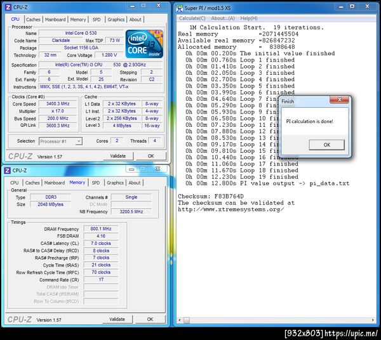Click the '3600.3 MHz' QPI Link value

(x=58, y=126)
